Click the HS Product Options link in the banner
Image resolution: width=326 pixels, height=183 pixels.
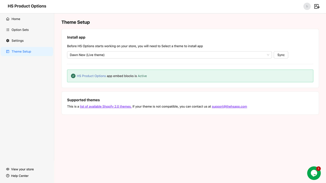pyautogui.click(x=91, y=76)
